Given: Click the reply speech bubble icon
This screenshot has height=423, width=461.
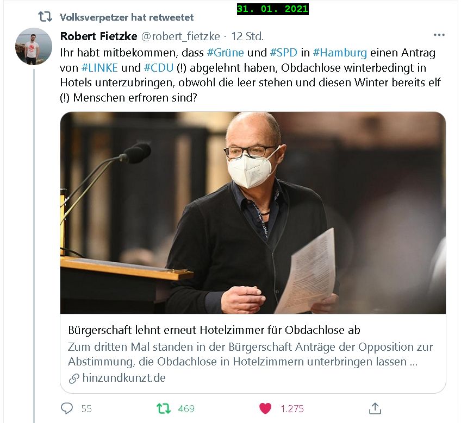Looking at the screenshot, I should tap(67, 408).
